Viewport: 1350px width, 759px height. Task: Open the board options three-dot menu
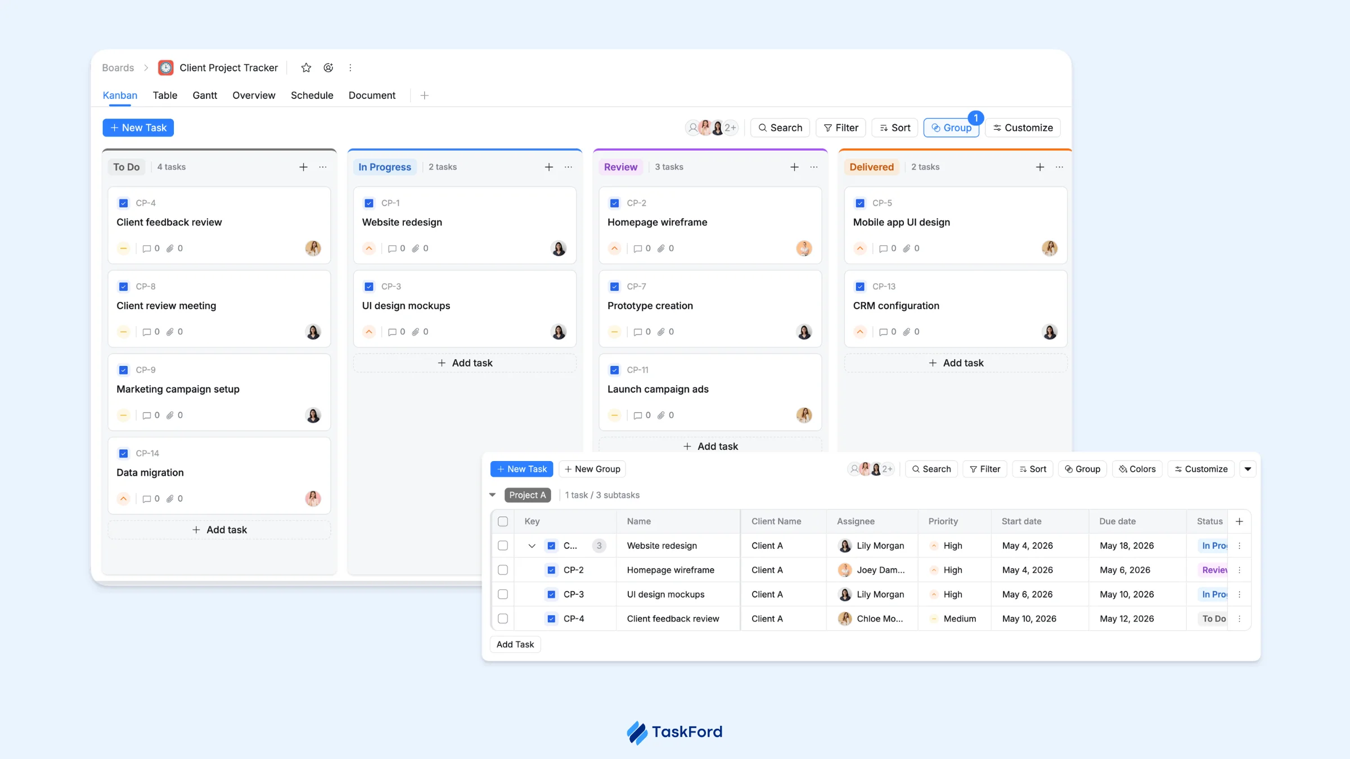click(x=350, y=67)
